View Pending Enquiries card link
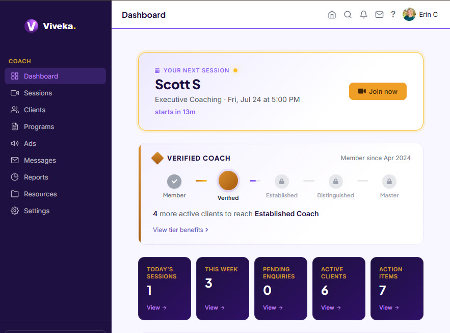 point(273,308)
